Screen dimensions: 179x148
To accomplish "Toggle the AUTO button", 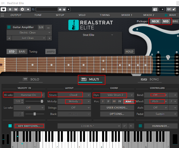I will [51, 52].
